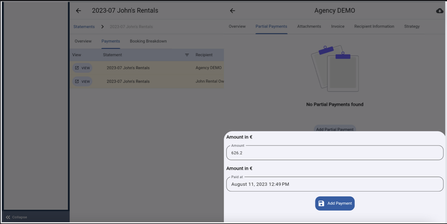
Task: Open the Attachments tab
Action: coord(309,26)
